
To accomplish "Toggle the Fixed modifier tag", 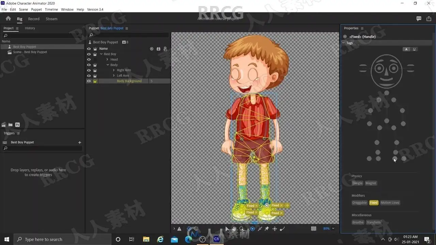I will pyautogui.click(x=374, y=203).
